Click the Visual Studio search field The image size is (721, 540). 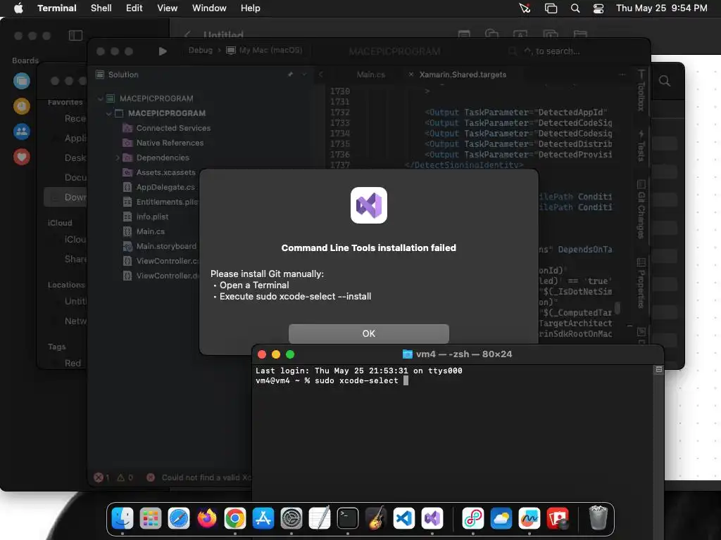[x=552, y=51]
